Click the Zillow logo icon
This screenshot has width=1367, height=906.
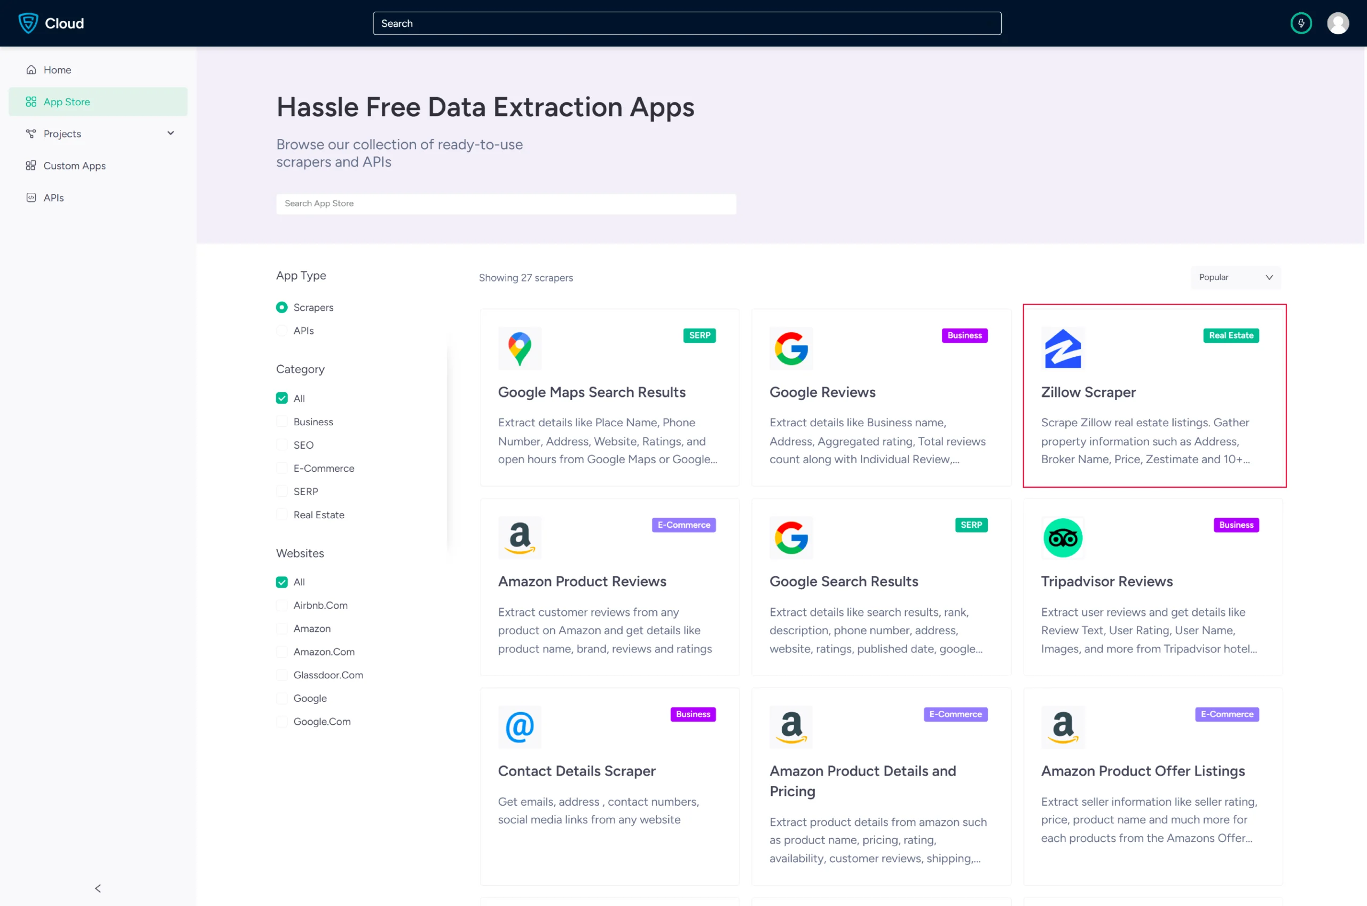click(x=1063, y=348)
